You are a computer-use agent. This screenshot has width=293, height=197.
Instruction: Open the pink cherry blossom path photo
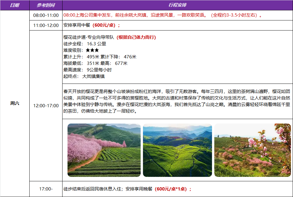pos(104,150)
